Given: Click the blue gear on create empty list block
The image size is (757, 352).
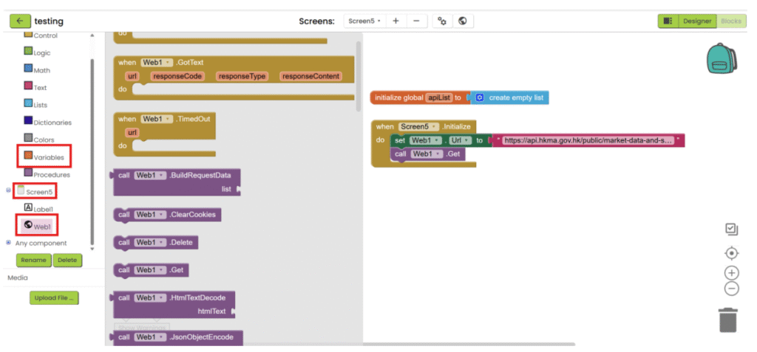Looking at the screenshot, I should (480, 97).
